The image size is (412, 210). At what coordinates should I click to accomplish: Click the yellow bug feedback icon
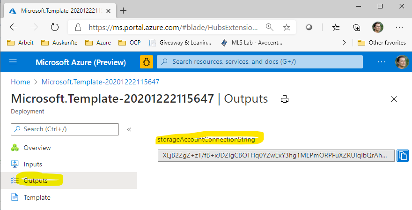pyautogui.click(x=147, y=62)
